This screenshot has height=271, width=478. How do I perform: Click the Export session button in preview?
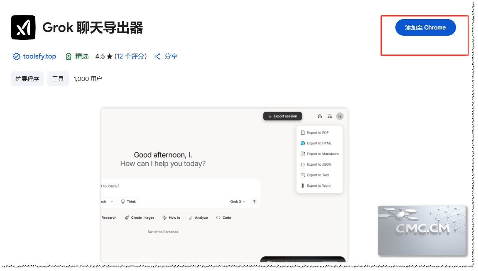click(x=282, y=116)
